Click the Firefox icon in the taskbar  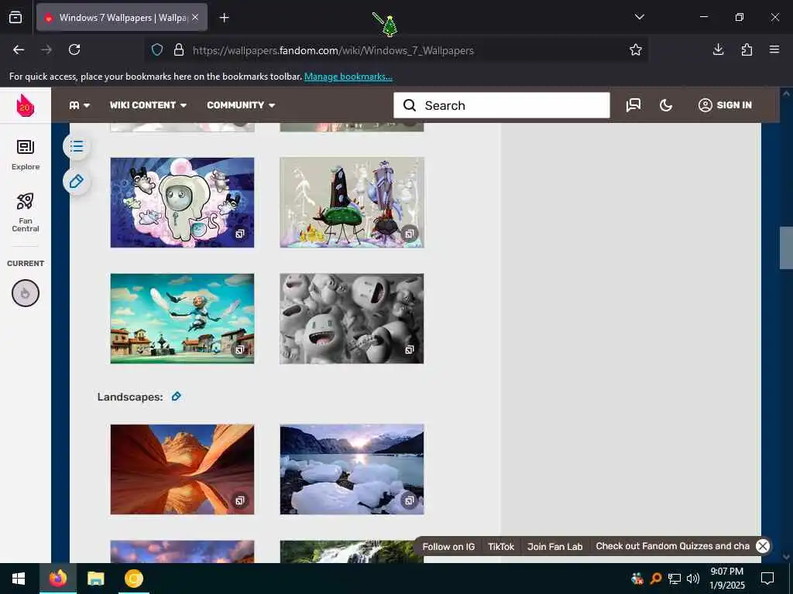(57, 578)
